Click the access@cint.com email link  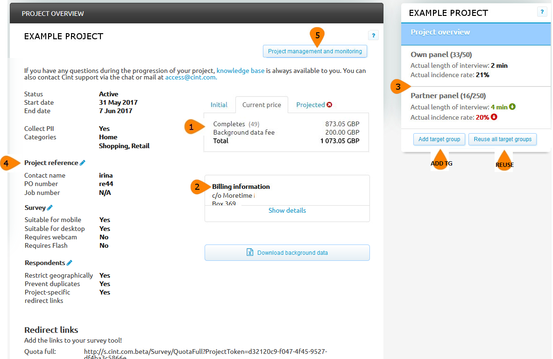(x=190, y=77)
